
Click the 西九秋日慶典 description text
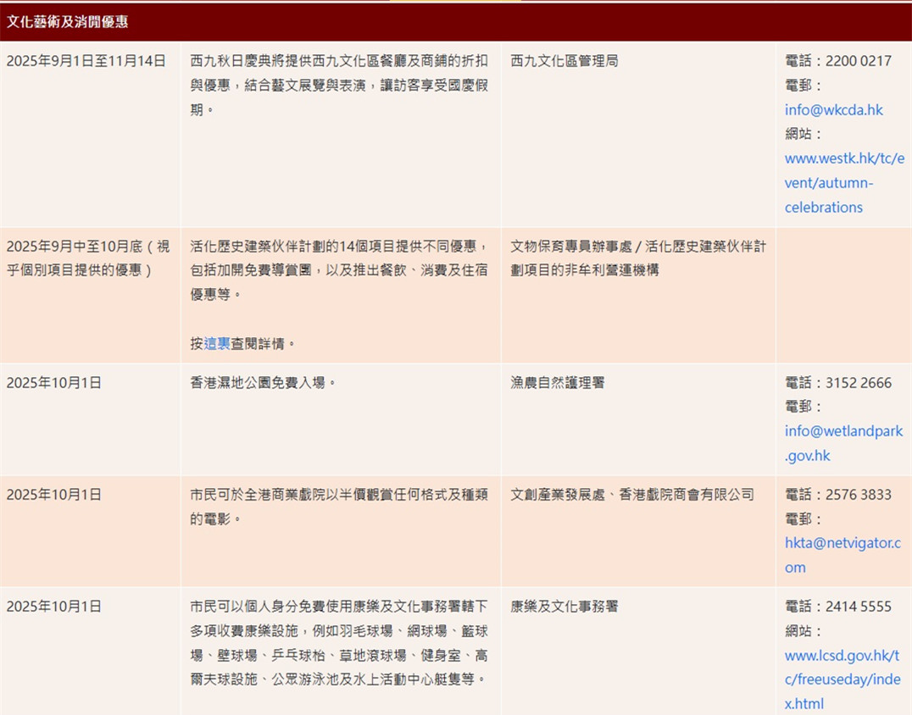point(338,86)
